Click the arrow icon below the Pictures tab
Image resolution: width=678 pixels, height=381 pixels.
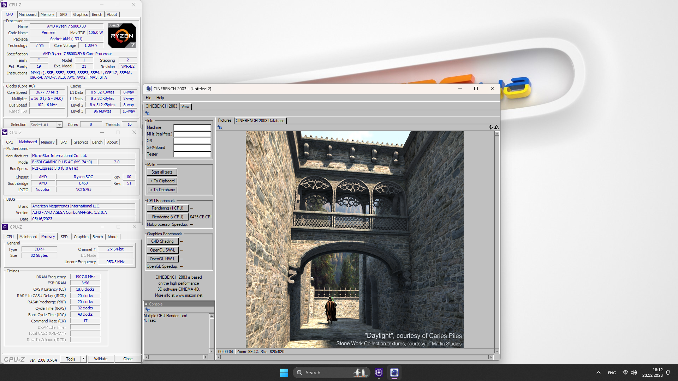tap(220, 127)
